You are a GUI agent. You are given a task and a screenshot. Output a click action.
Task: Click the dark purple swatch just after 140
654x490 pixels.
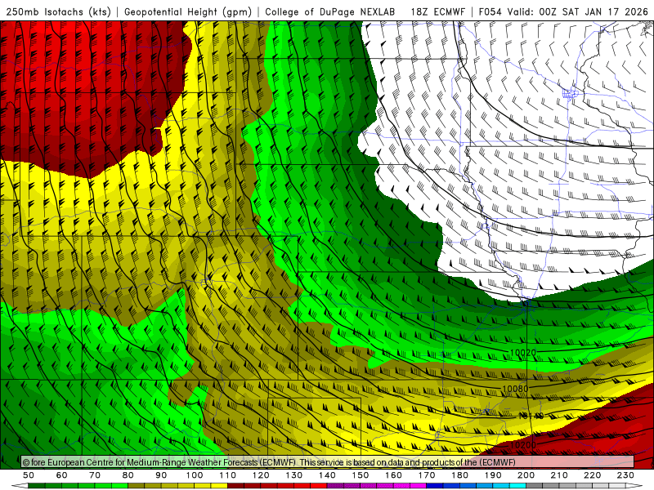coord(335,485)
